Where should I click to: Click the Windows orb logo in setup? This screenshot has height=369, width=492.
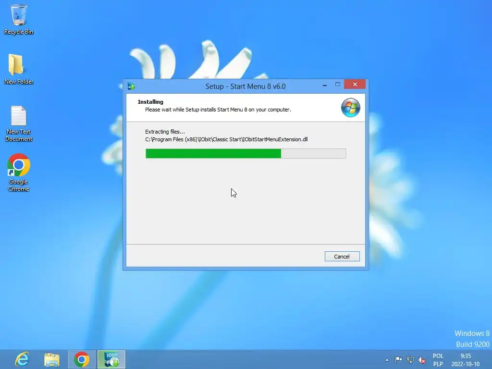click(x=350, y=108)
